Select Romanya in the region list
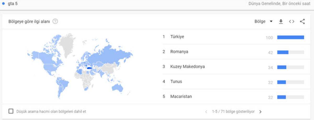 click(179, 52)
